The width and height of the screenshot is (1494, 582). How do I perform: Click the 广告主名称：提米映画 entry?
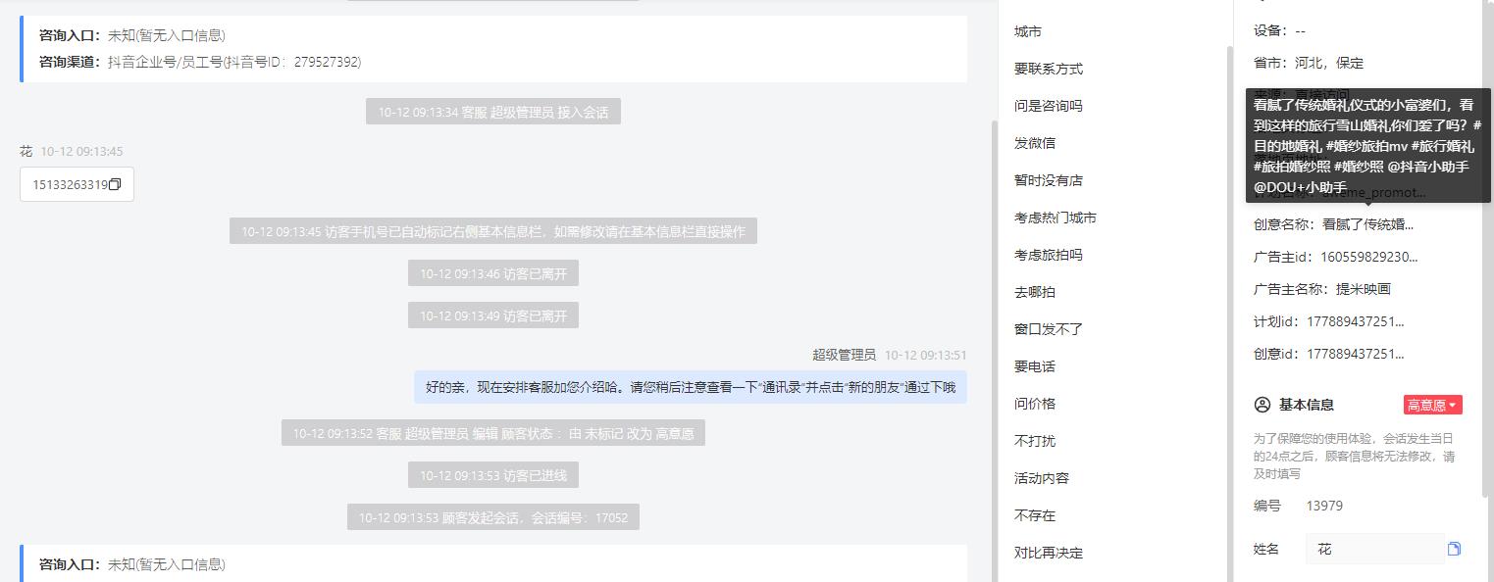point(1322,289)
